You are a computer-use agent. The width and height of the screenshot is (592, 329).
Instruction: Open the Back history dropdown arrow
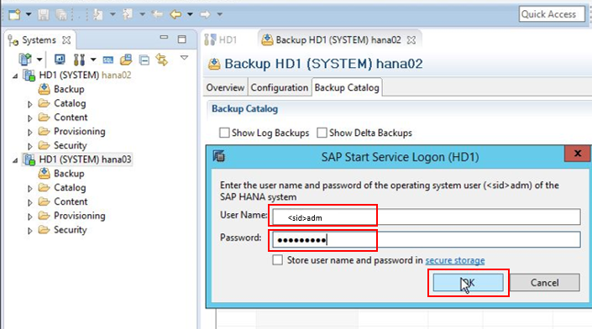[x=191, y=15]
